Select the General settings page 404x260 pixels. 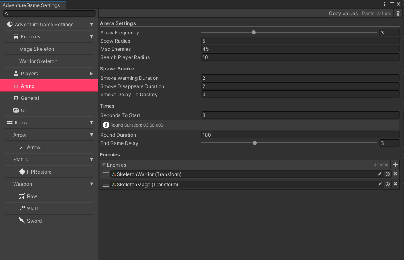click(49, 98)
